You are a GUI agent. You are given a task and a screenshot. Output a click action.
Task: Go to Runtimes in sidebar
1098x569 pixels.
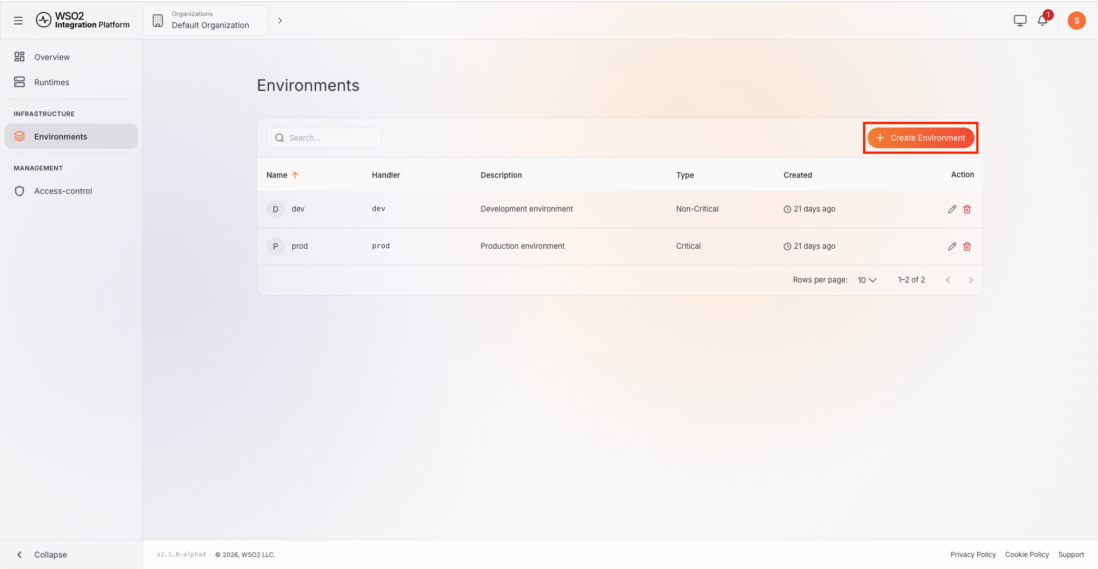[x=71, y=82]
